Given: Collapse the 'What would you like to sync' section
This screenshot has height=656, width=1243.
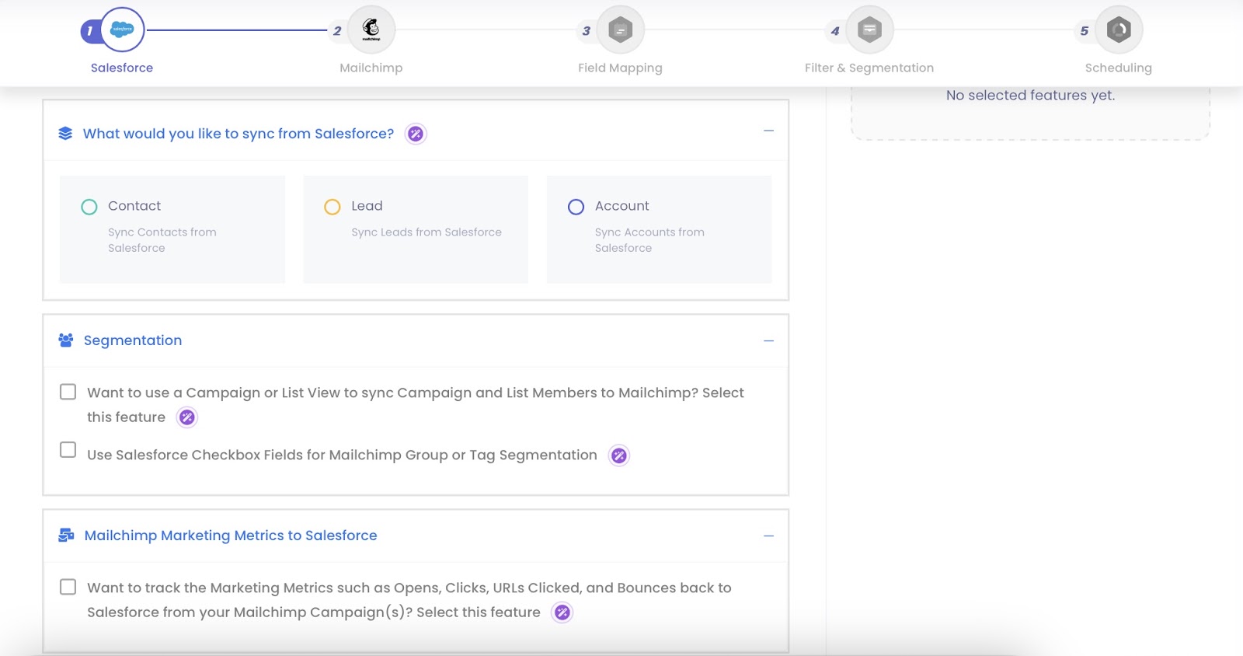Looking at the screenshot, I should [768, 131].
